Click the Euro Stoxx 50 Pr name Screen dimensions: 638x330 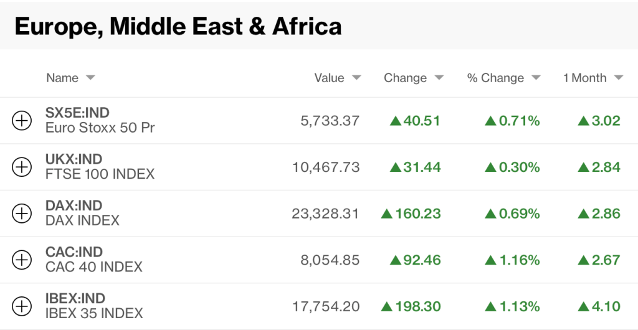point(100,128)
